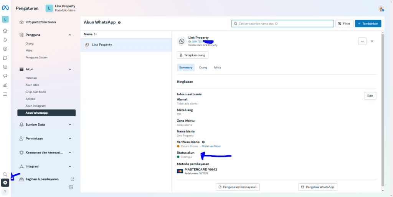Viewport: 393px width, 197px height.
Task: Close the Link Property details panel
Action: [x=372, y=41]
